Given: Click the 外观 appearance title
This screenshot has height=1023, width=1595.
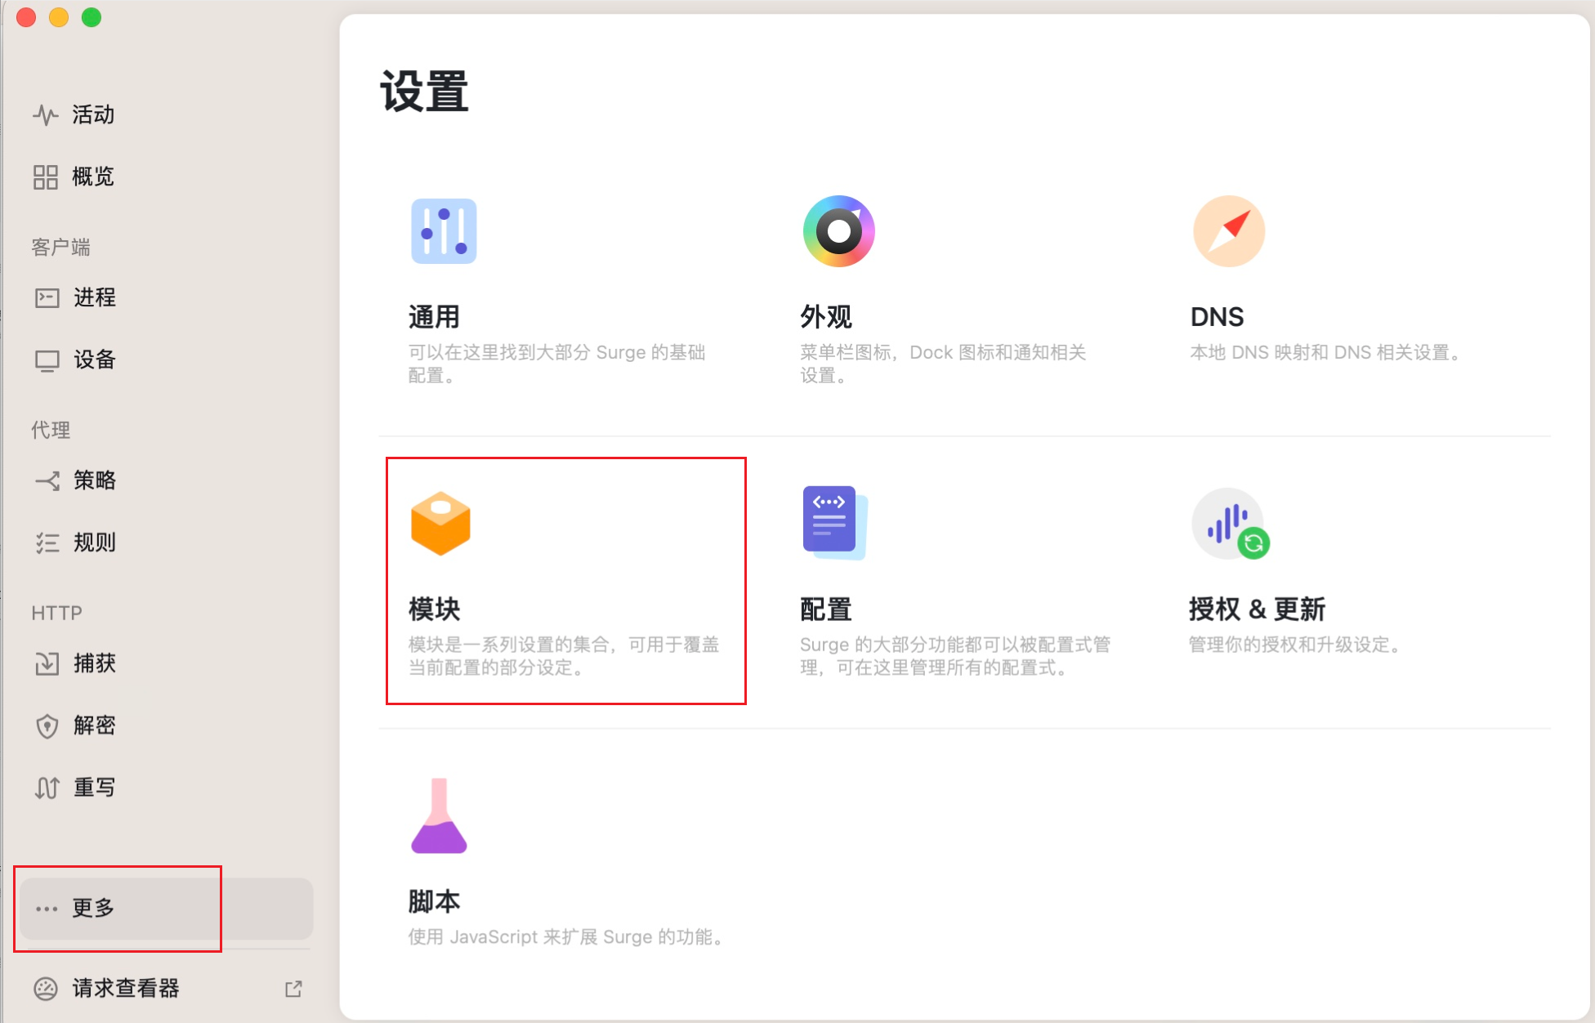Looking at the screenshot, I should point(826,317).
